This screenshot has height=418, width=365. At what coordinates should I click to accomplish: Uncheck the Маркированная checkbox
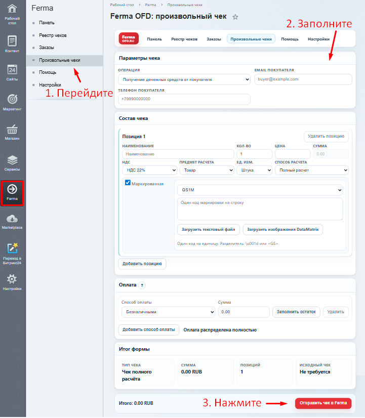[128, 183]
